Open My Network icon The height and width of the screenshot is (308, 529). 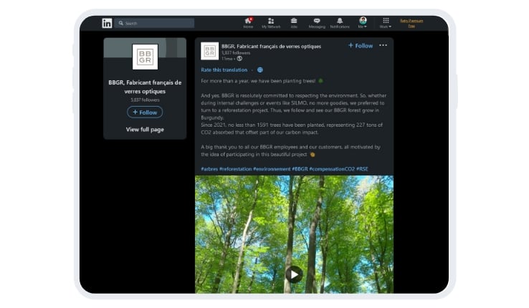(271, 23)
